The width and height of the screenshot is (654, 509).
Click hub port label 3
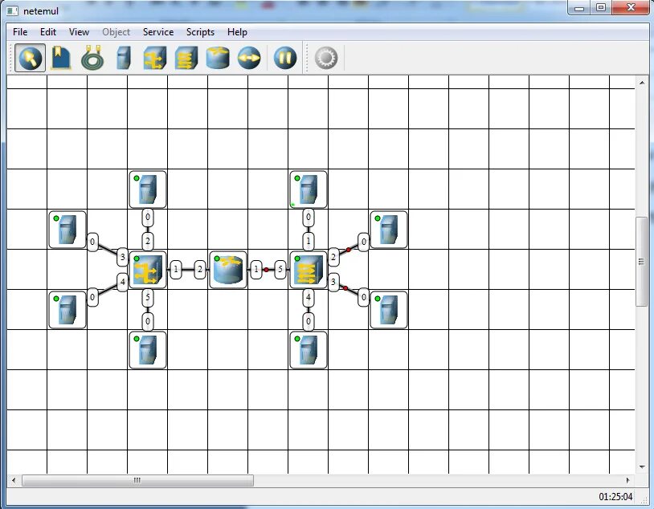pos(122,257)
